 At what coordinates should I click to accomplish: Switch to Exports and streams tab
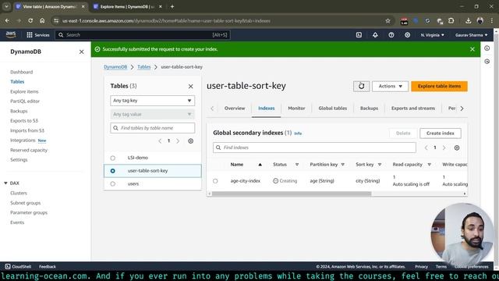tap(413, 108)
